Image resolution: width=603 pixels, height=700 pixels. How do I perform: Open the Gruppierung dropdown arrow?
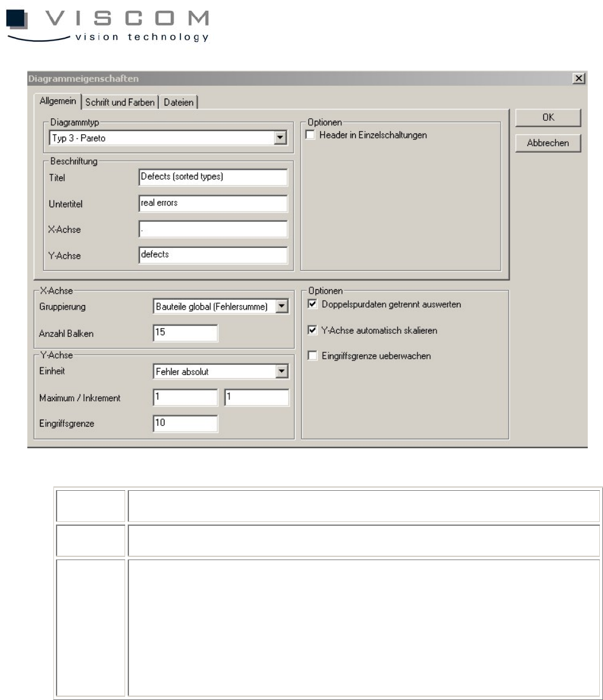282,306
